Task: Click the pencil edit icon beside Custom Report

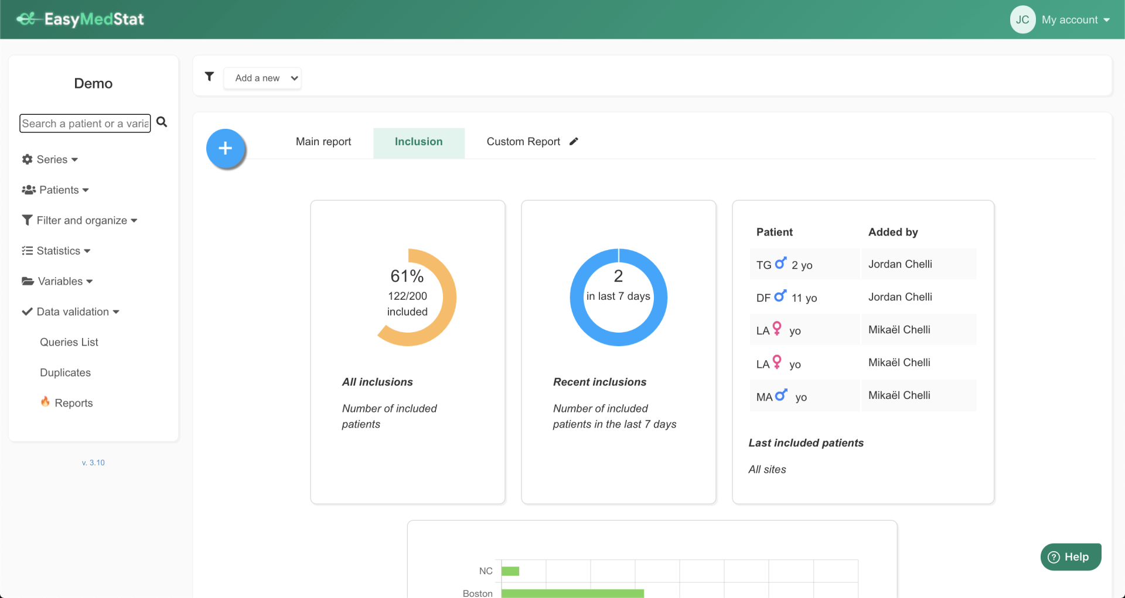Action: [574, 141]
